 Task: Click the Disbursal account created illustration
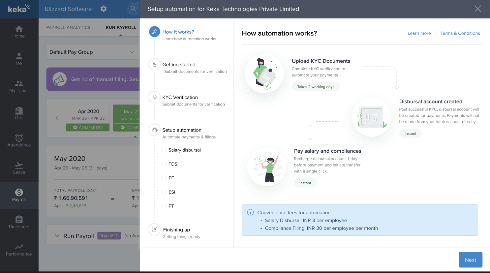coord(372,117)
